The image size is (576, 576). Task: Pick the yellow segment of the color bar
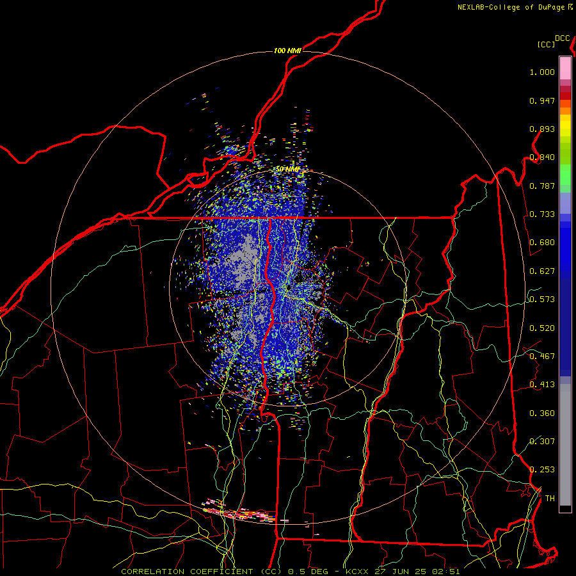(565, 128)
